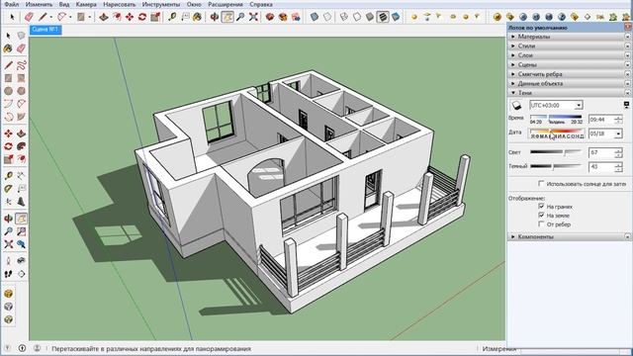Open the Изменить menu
The height and width of the screenshot is (356, 633).
tap(39, 4)
